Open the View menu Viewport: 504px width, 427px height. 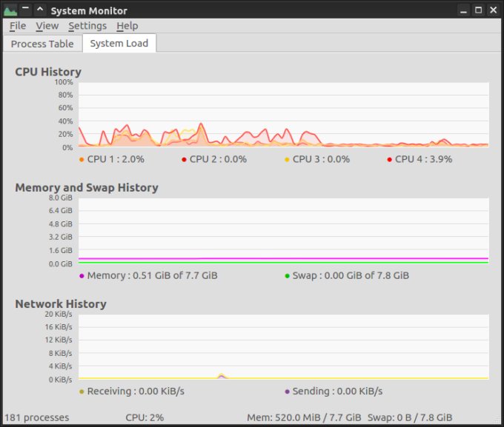click(x=47, y=26)
